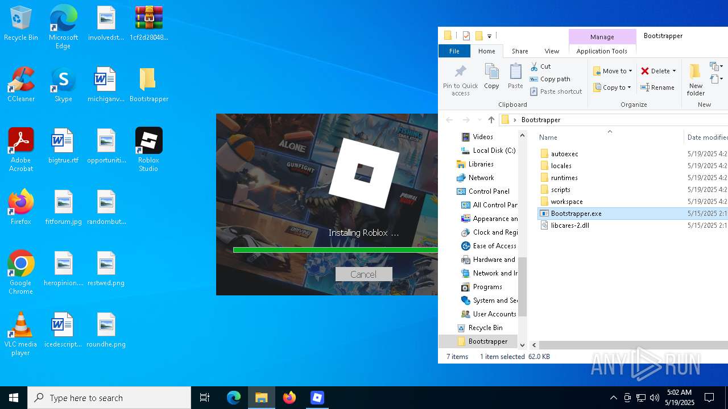Open the Roblox installer taskbar icon
Viewport: 728px width, 409px height.
click(317, 398)
